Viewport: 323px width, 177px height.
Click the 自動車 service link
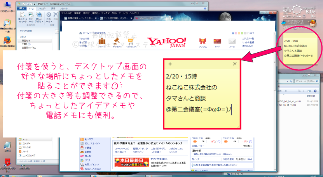click(x=88, y=152)
